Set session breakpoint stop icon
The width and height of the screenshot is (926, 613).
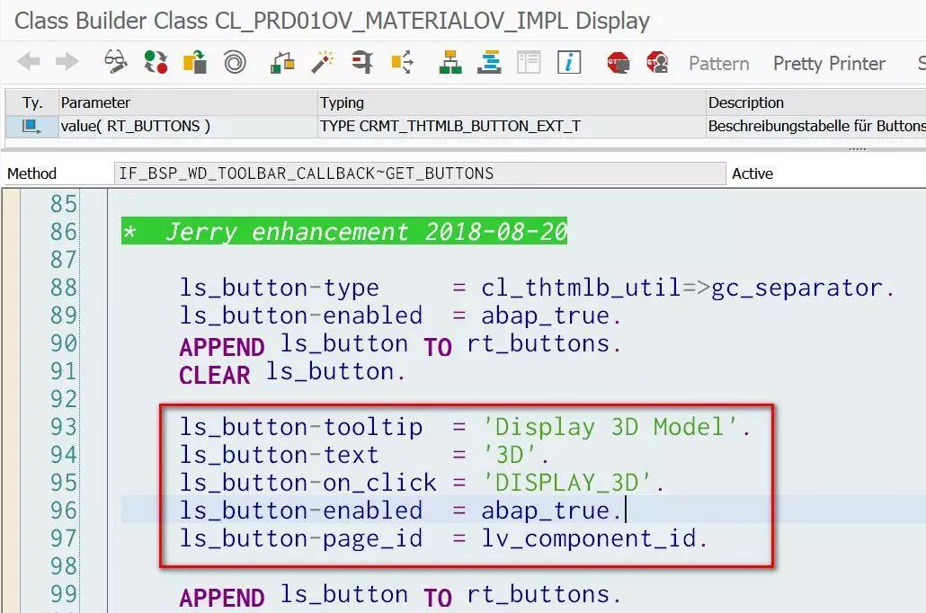coord(619,61)
